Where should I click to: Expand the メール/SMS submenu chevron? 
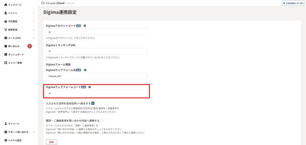34,38
